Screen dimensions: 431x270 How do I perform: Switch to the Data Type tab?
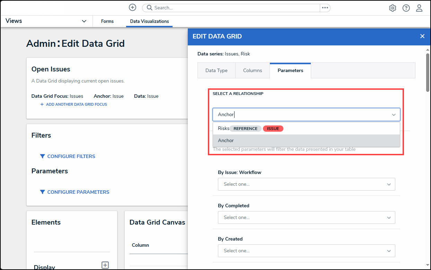[216, 70]
